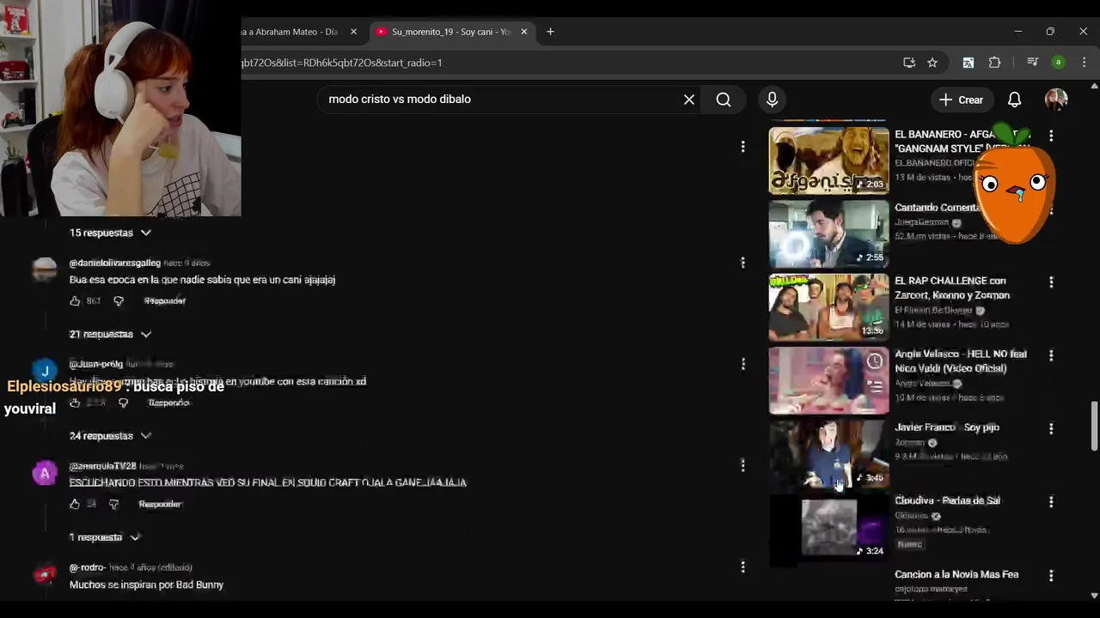Screen dimensions: 1100x618
Task: Open Javier Franco Soy pijo video title
Action: [947, 427]
